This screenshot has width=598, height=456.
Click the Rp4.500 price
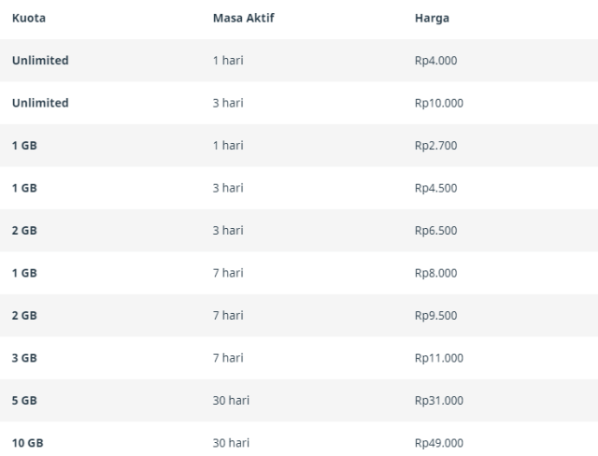tap(436, 188)
